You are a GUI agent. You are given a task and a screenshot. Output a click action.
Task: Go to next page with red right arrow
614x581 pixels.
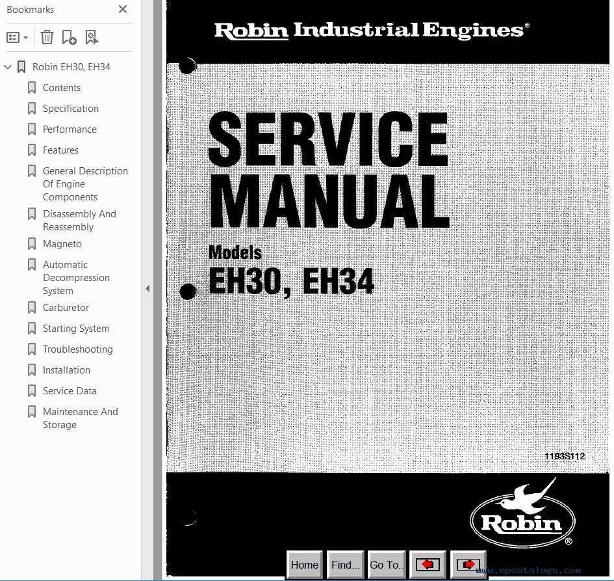[x=468, y=565]
